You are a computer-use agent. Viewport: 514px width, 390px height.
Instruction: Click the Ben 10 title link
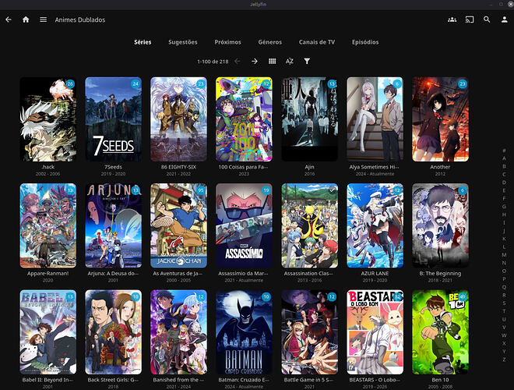(x=440, y=380)
